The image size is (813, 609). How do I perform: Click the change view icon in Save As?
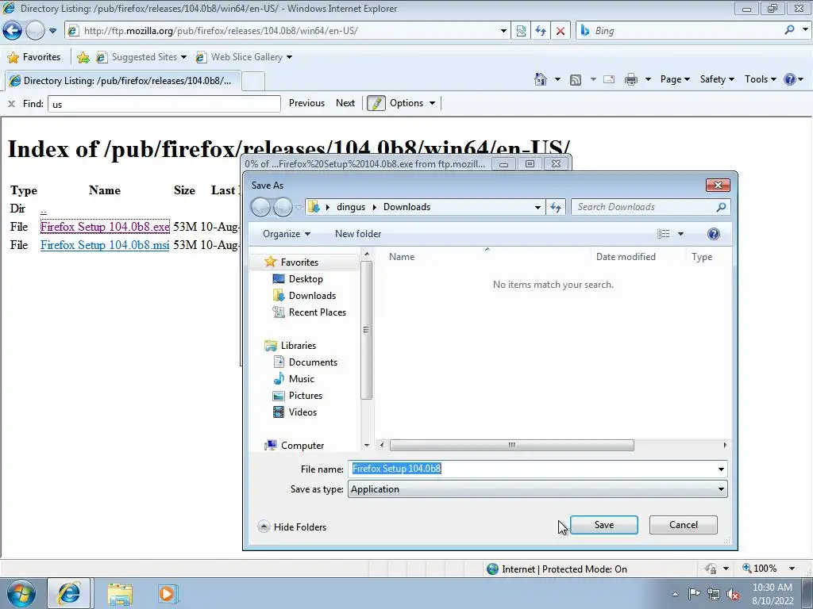(663, 234)
